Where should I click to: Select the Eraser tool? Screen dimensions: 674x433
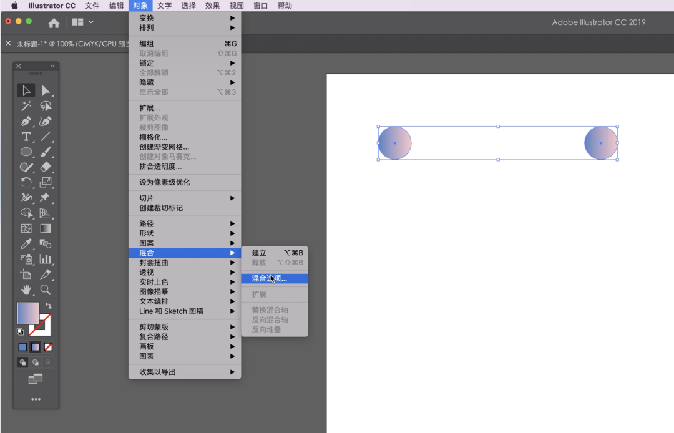[x=46, y=167]
